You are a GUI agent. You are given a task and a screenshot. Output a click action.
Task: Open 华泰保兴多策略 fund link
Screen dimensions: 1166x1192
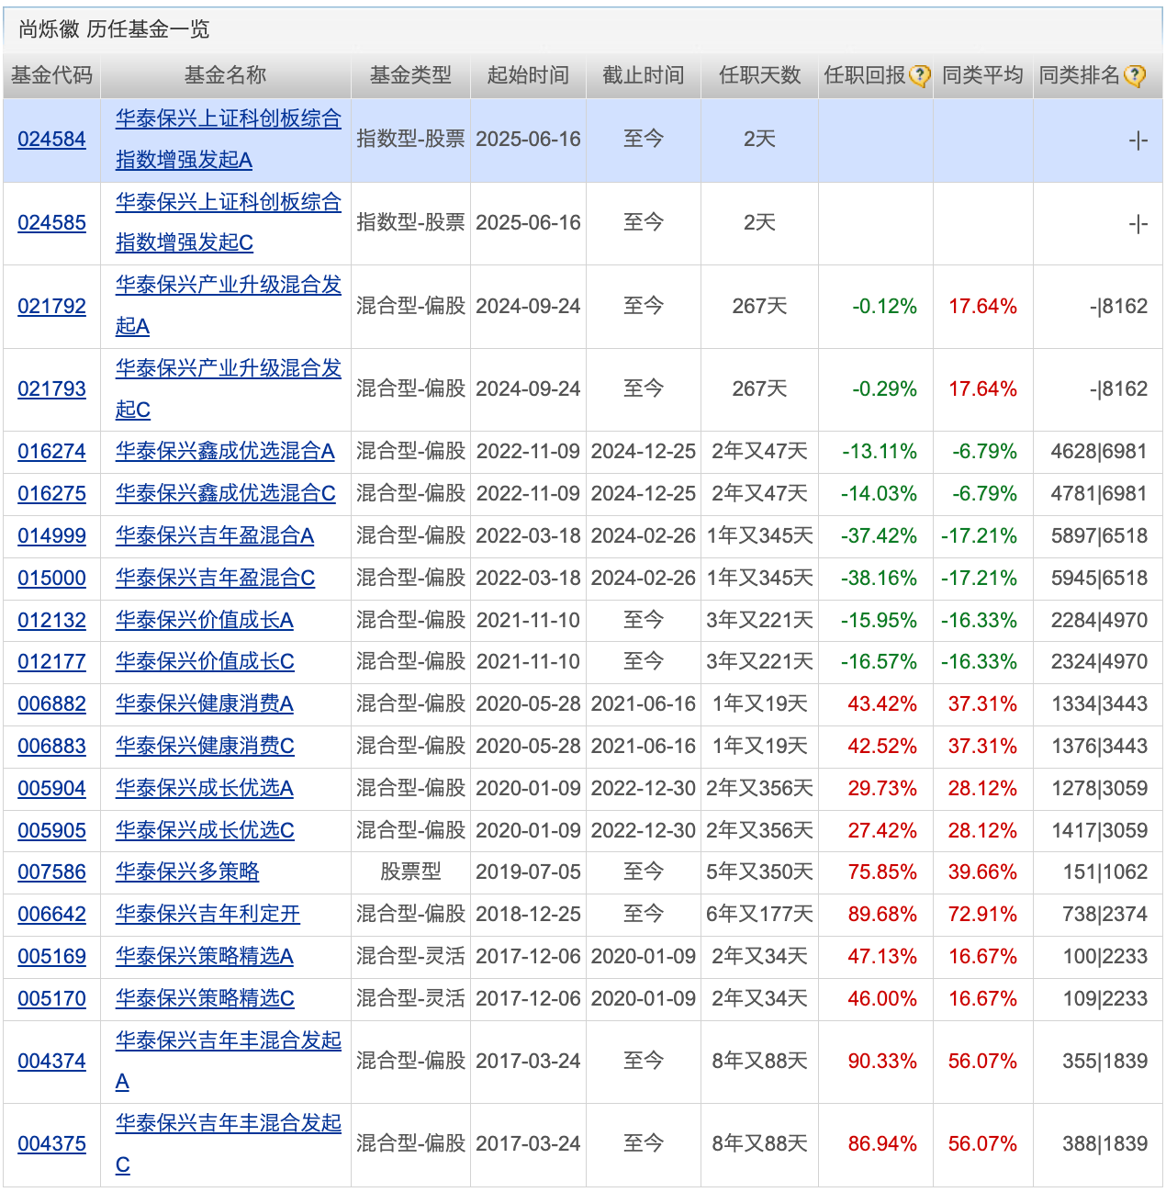pos(187,872)
